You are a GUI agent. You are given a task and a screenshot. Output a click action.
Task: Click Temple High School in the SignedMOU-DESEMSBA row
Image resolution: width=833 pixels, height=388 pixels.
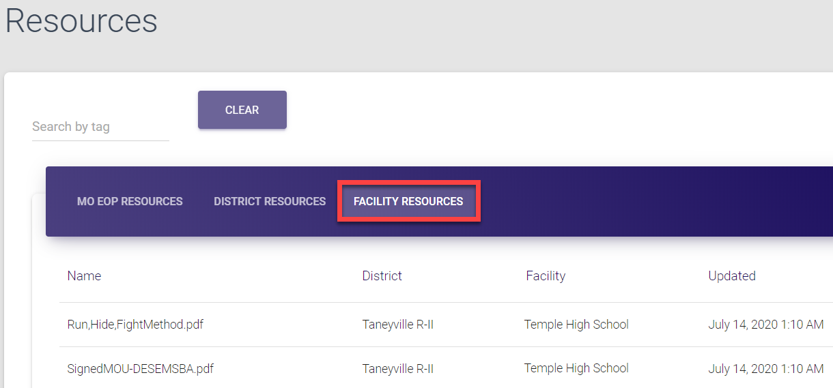click(576, 368)
